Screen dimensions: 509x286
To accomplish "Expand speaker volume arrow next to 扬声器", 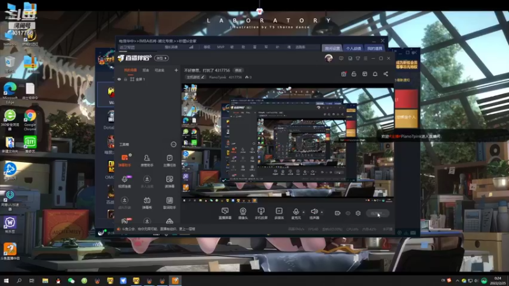I will coord(322,212).
